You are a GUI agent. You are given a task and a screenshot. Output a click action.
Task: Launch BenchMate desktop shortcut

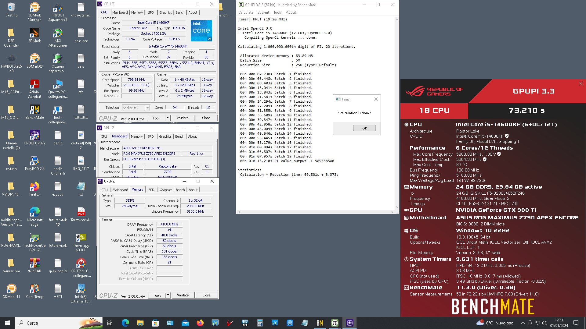coord(34,112)
